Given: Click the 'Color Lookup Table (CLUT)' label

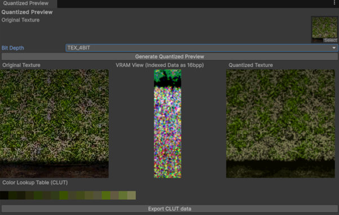Looking at the screenshot, I should point(35,182).
